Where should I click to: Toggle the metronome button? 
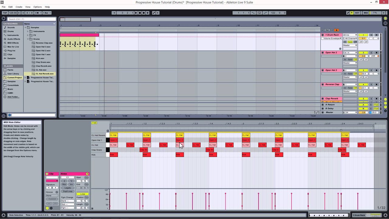click(x=37, y=13)
